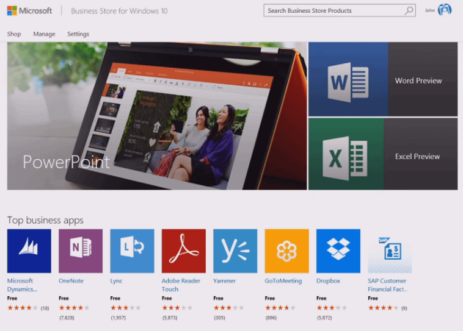Click the search magnifier icon
Viewport: 463px width, 331px height.
coord(409,10)
